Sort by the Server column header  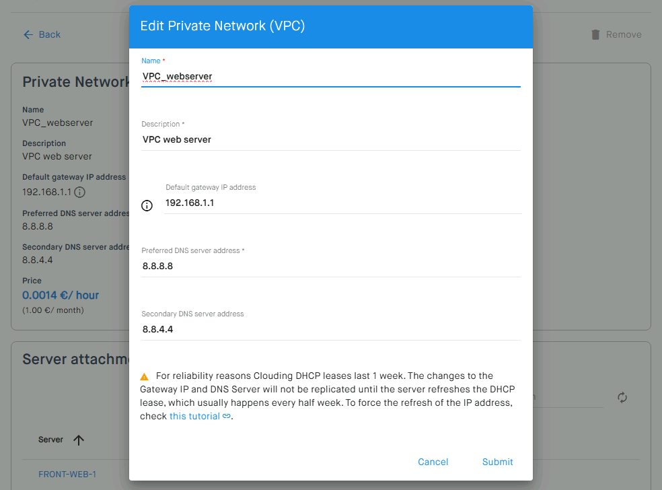(x=50, y=440)
